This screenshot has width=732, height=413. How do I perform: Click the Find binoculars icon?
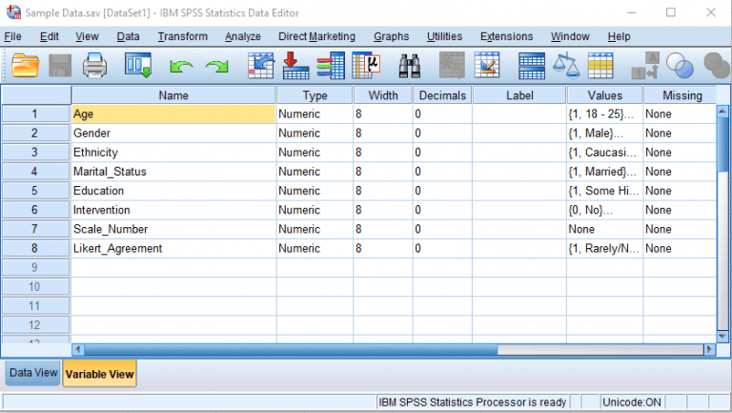pyautogui.click(x=410, y=65)
